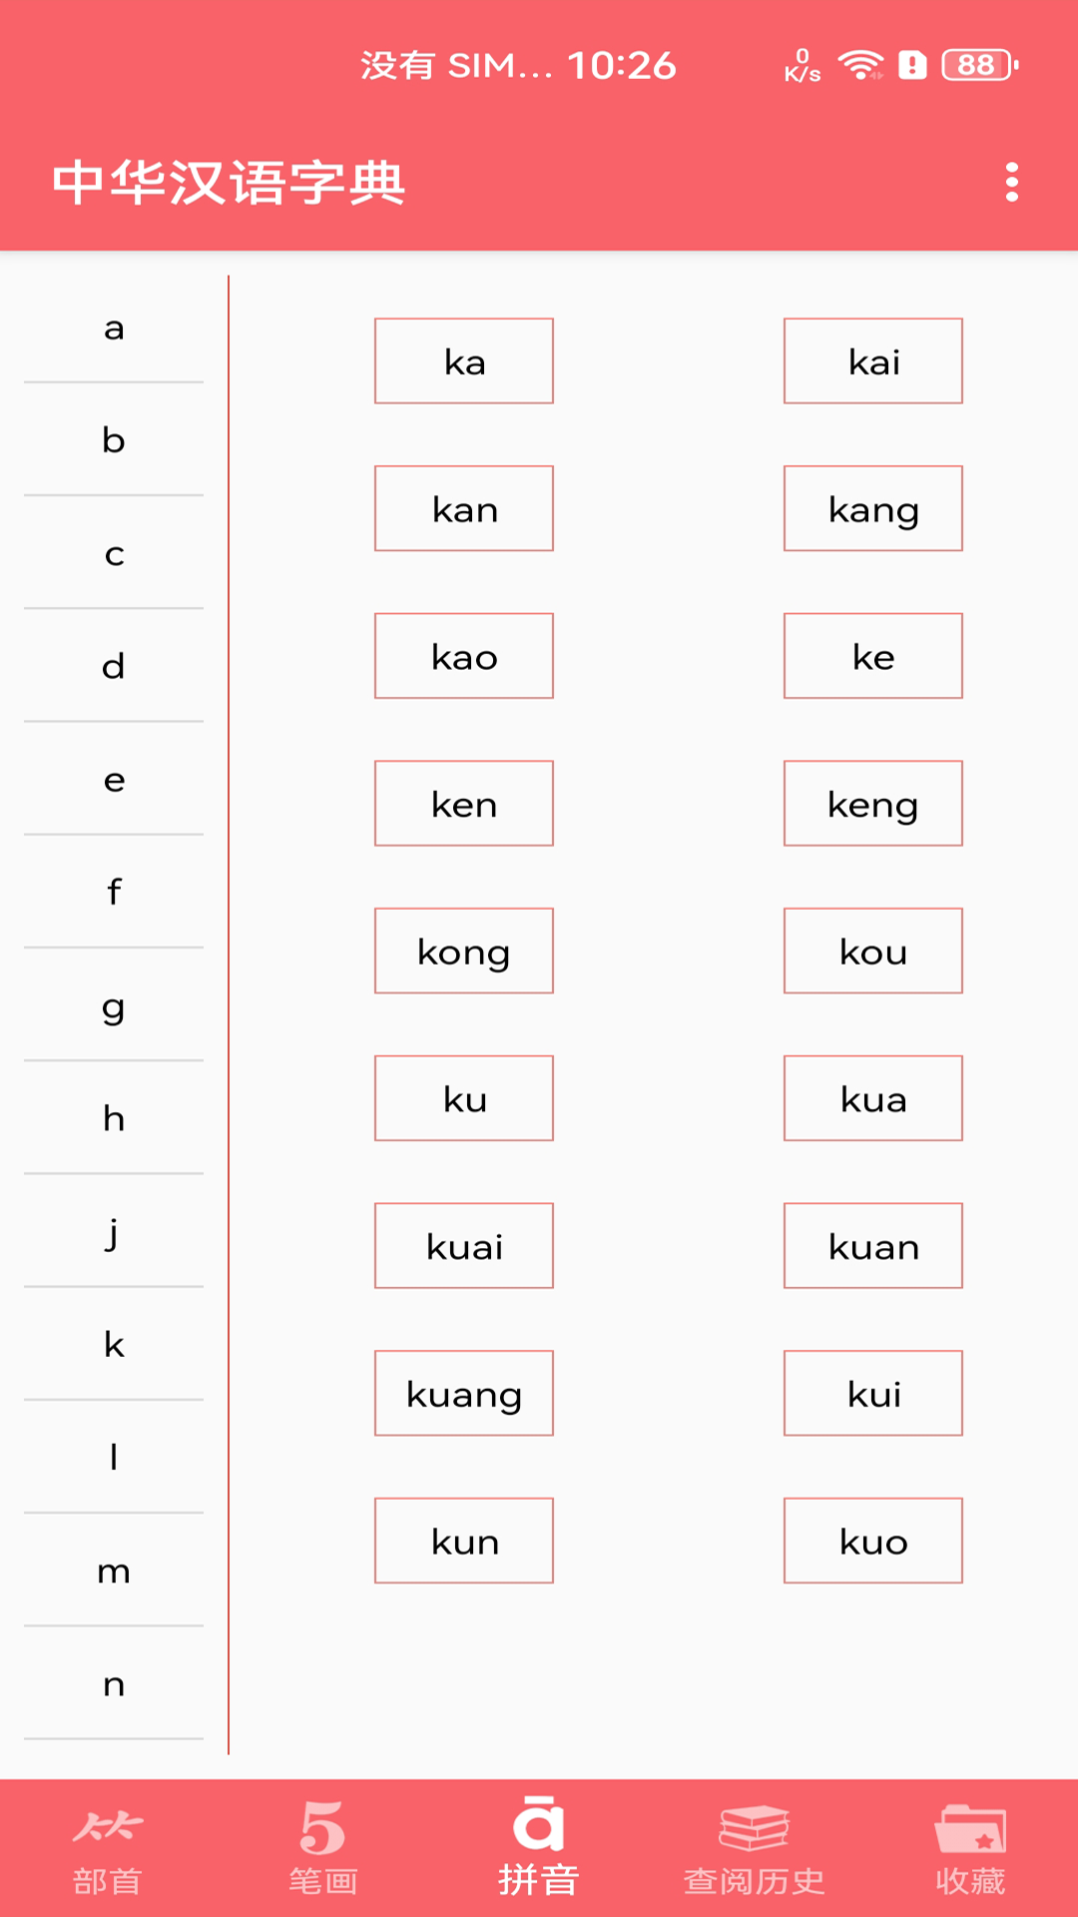Viewport: 1078px width, 1917px height.
Task: Select the kuo syllable entry
Action: point(872,1541)
